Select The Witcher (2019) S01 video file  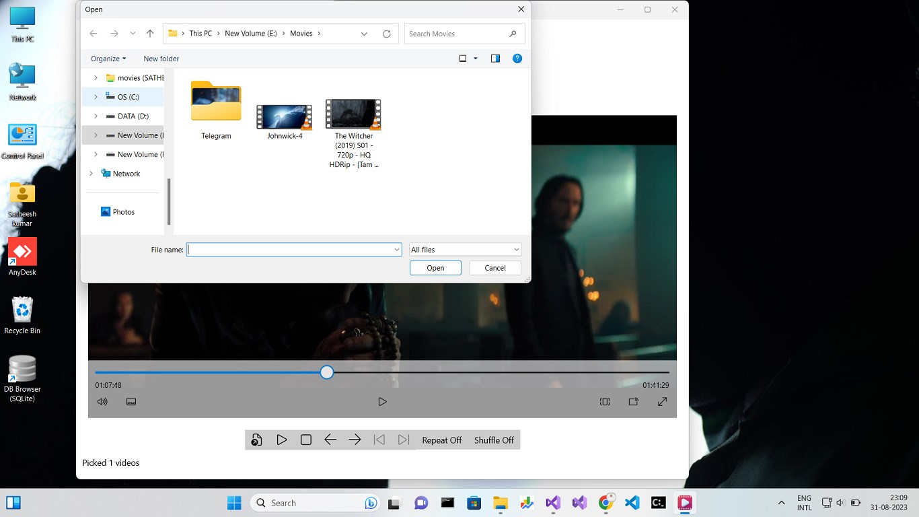click(x=354, y=133)
